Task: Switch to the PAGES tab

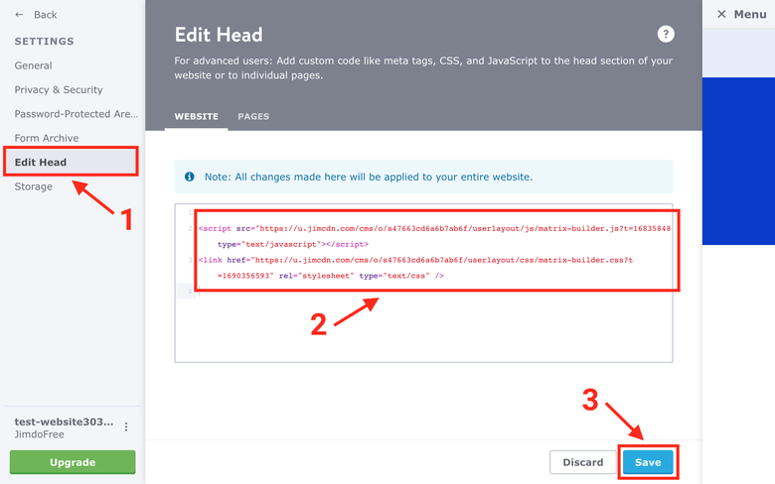Action: pos(253,116)
